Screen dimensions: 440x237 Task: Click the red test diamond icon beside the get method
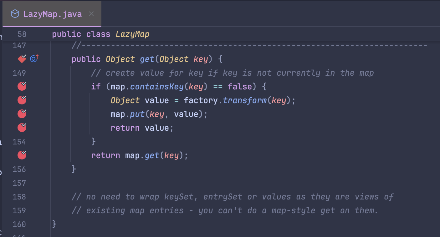21,59
